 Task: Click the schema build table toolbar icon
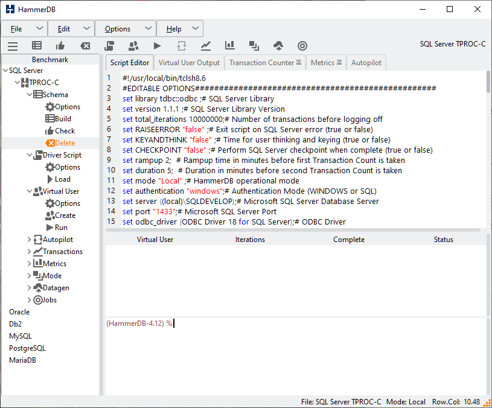point(37,46)
